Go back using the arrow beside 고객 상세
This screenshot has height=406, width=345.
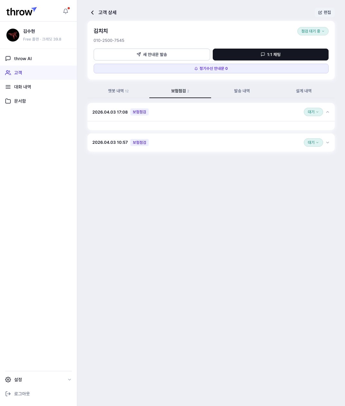point(92,13)
